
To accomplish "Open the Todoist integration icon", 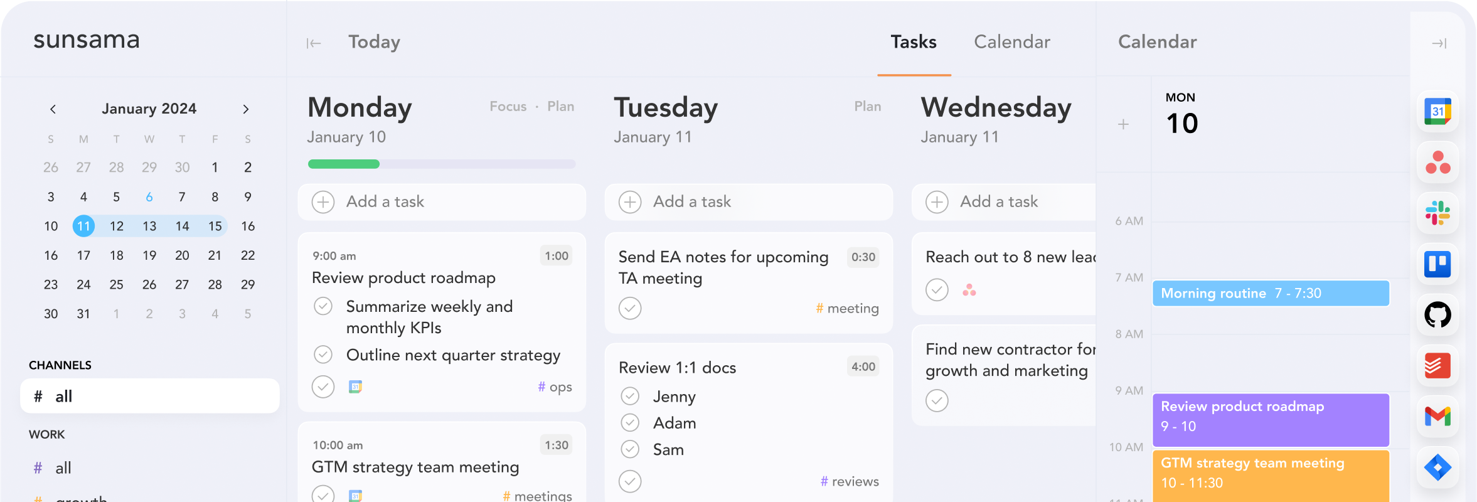I will [x=1437, y=366].
